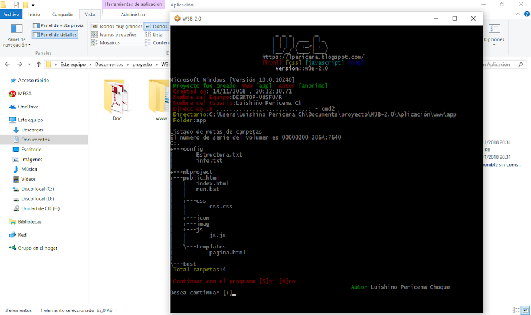Open Disco local (D:) drive

(33, 199)
